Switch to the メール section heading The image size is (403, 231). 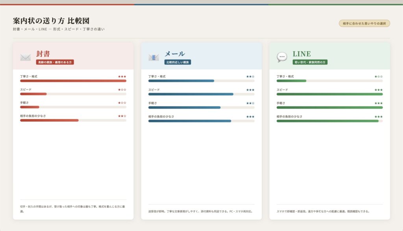pyautogui.click(x=174, y=53)
